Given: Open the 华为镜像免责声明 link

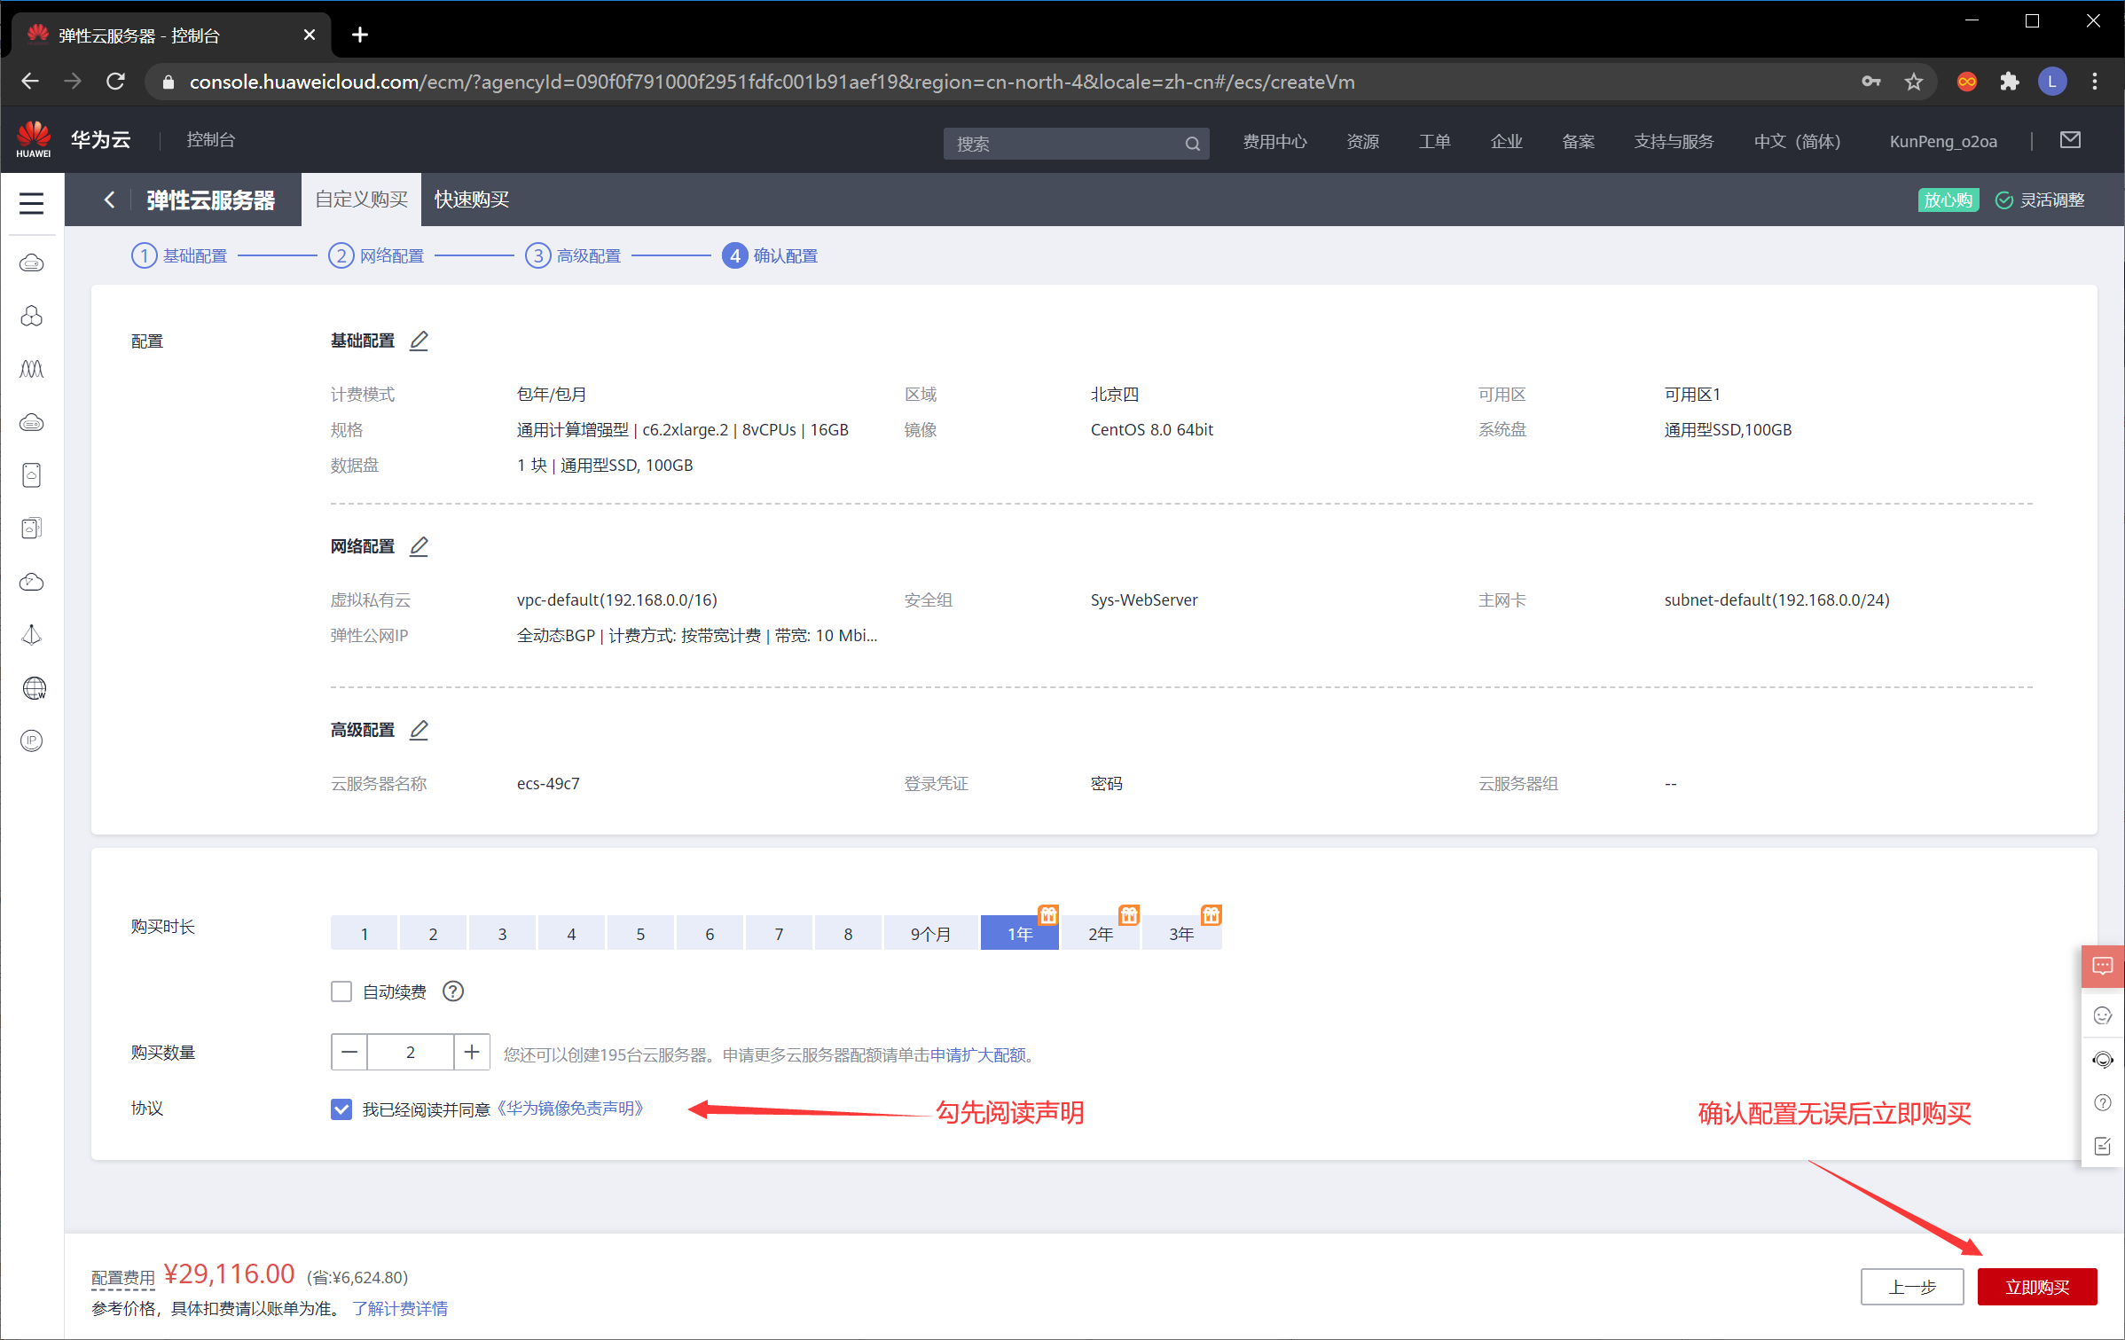Looking at the screenshot, I should (x=568, y=1109).
